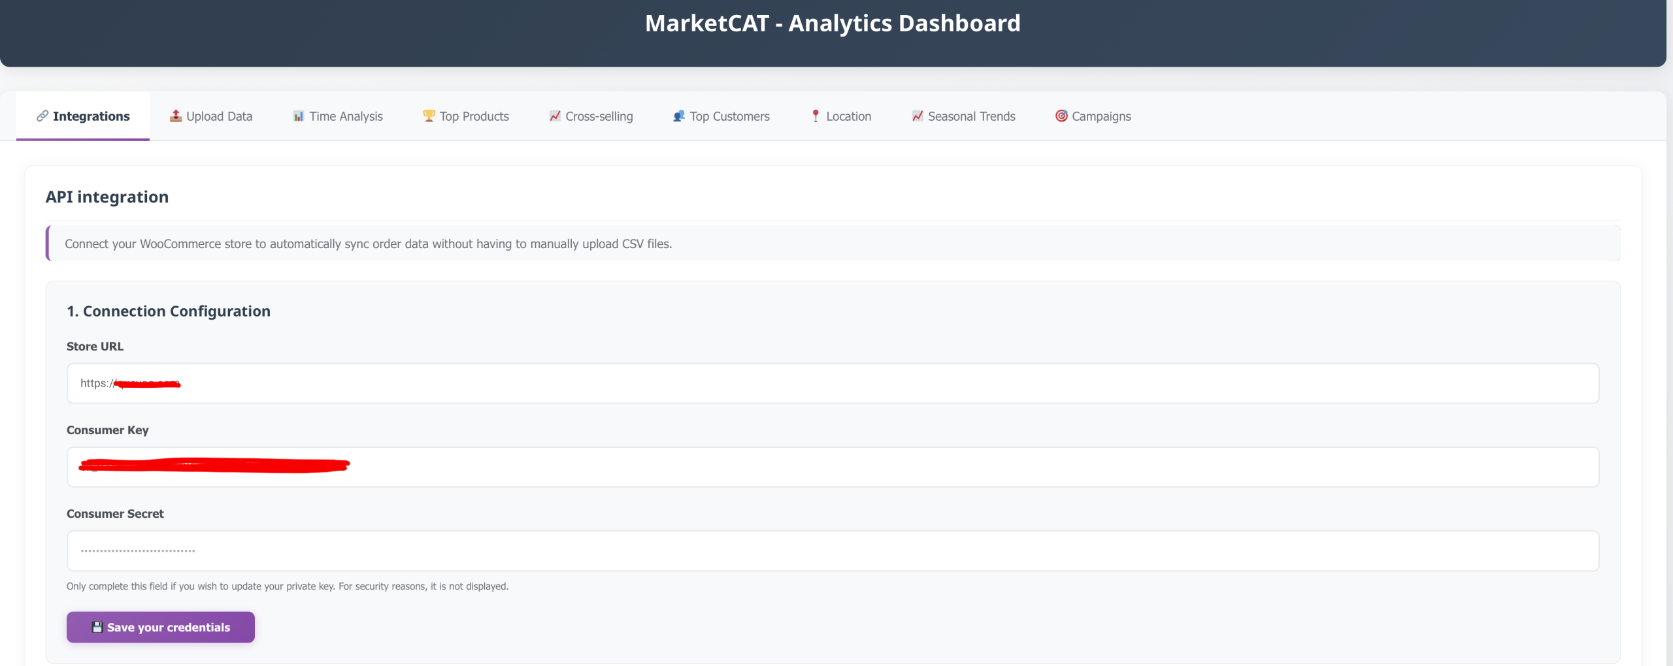Image resolution: width=1673 pixels, height=666 pixels.
Task: Click the target icon beside Campaigns
Action: (1061, 116)
